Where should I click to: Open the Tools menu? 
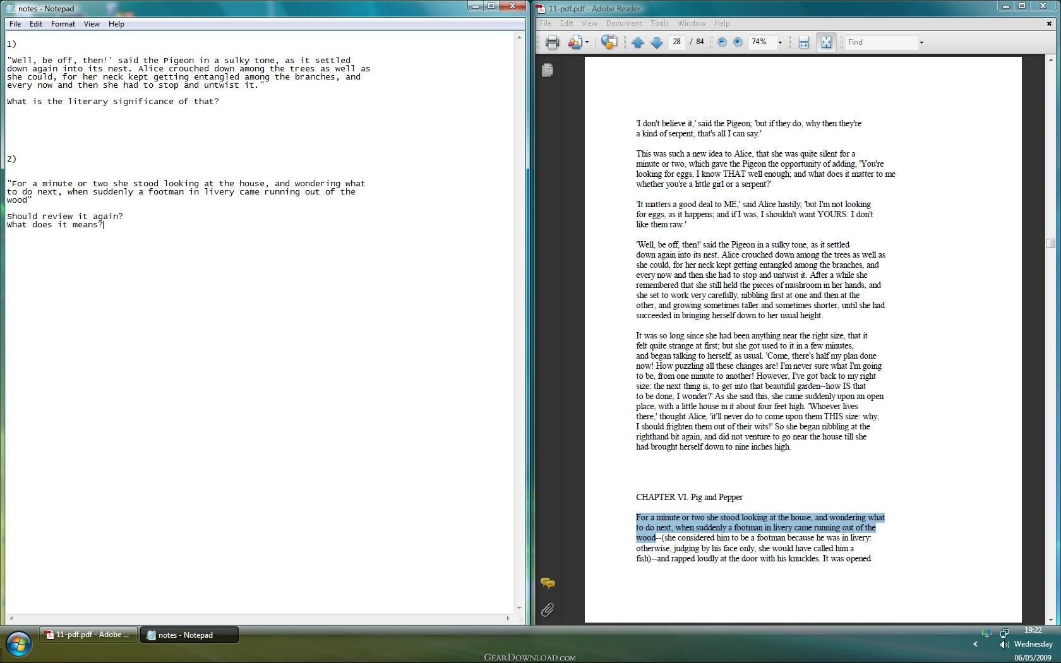click(659, 23)
